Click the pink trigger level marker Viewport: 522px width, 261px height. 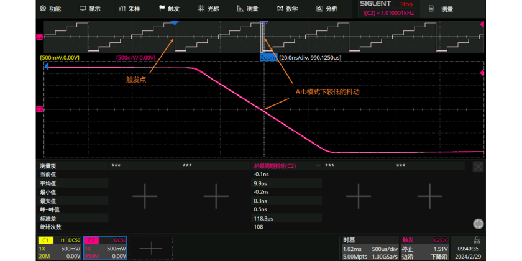(482, 73)
